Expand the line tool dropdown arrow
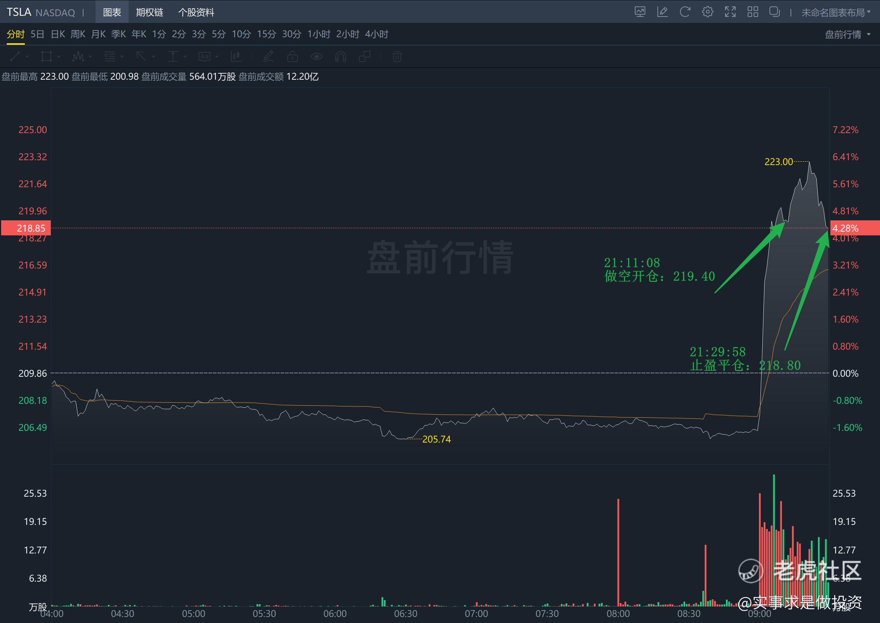The height and width of the screenshot is (623, 880). pyautogui.click(x=27, y=57)
